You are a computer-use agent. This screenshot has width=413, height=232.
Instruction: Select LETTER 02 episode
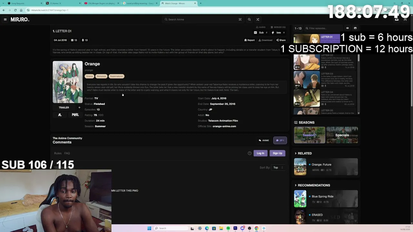[325, 62]
